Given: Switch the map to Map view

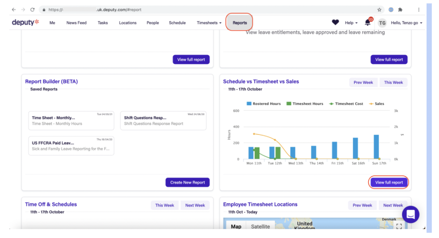Looking at the screenshot, I should (236, 226).
